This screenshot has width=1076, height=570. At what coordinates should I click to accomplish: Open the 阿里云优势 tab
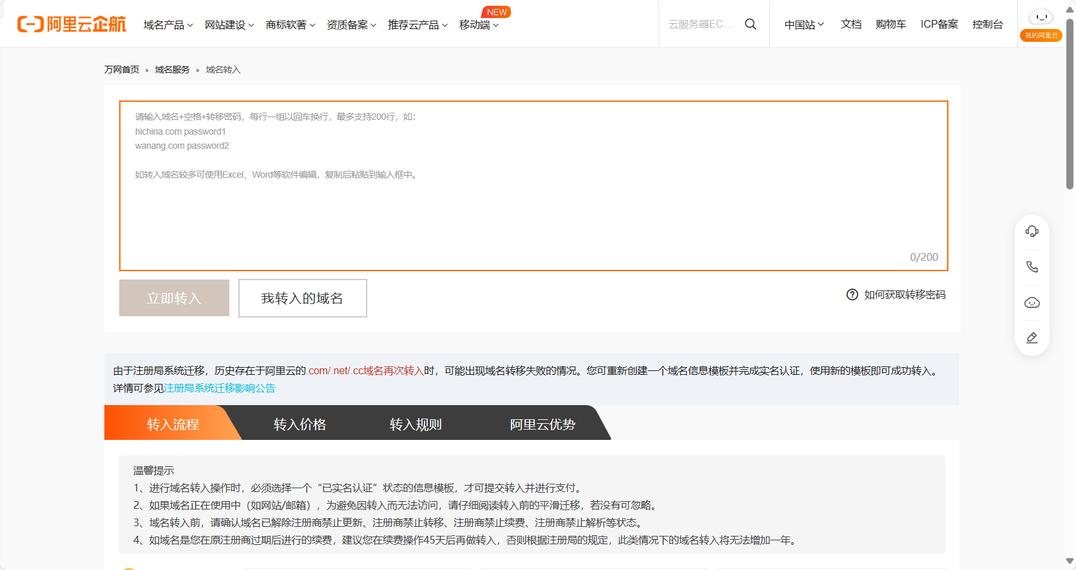pos(543,424)
